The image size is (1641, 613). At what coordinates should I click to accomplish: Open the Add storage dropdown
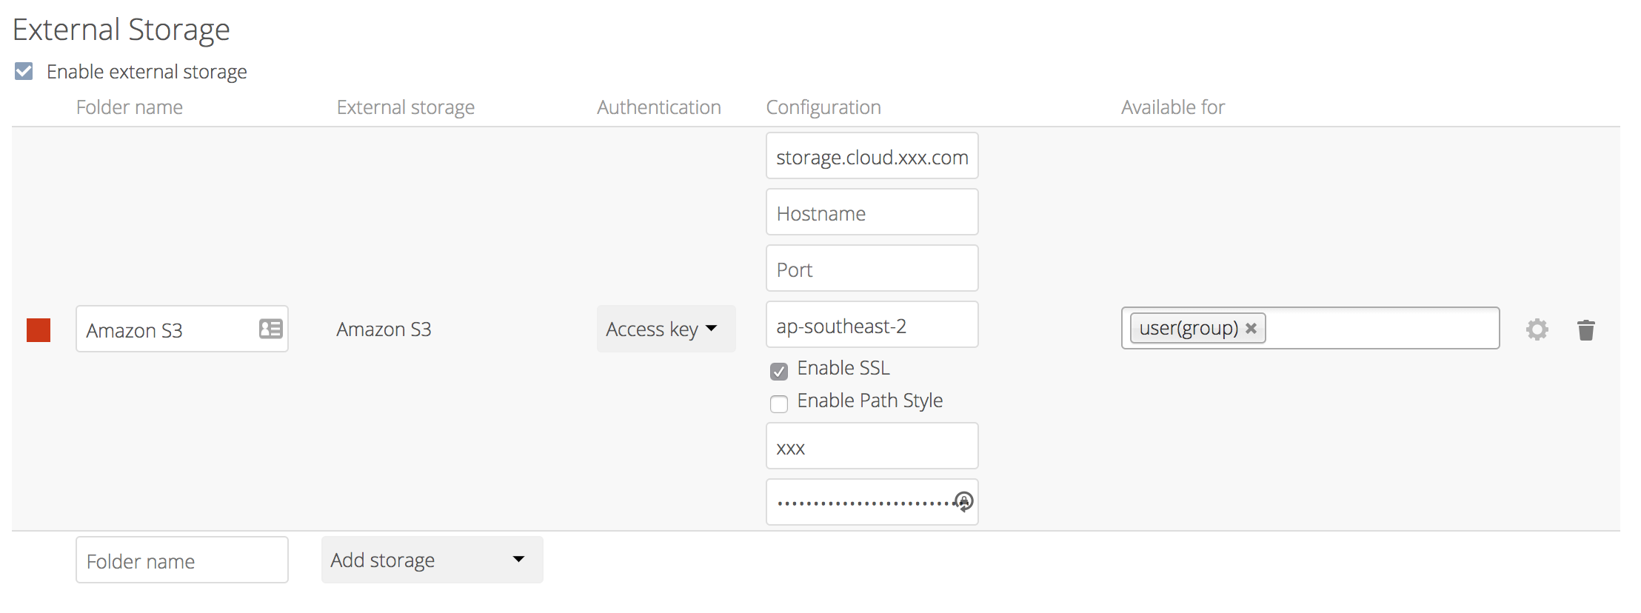[x=432, y=560]
